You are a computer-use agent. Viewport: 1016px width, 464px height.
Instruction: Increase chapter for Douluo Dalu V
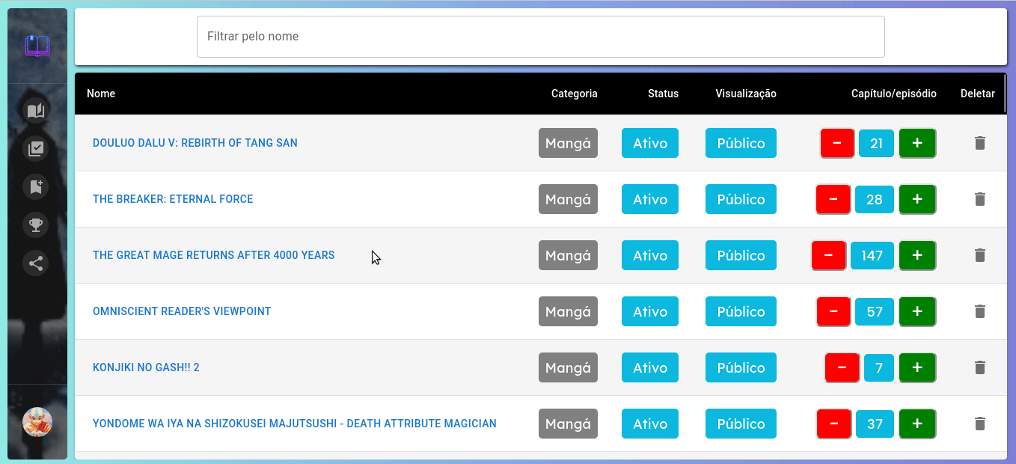(917, 143)
